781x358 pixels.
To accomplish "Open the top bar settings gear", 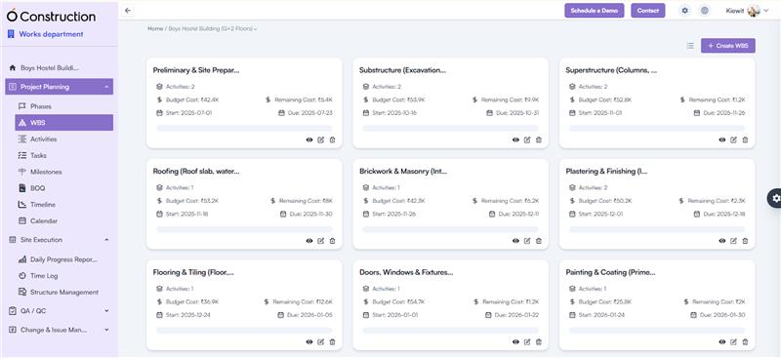I will click(x=685, y=11).
